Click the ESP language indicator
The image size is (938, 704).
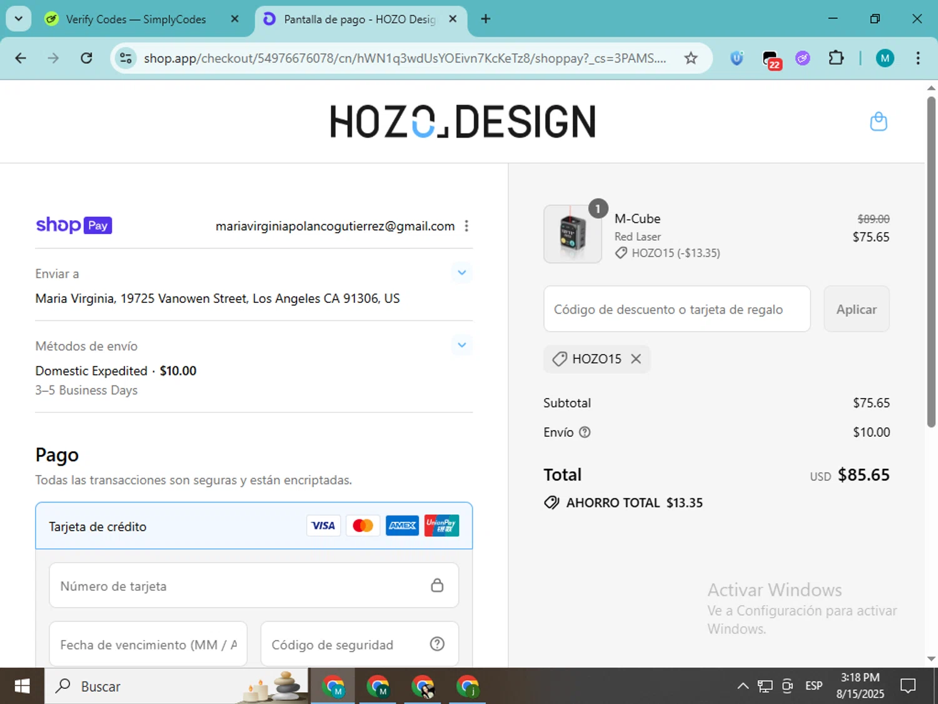pos(814,686)
